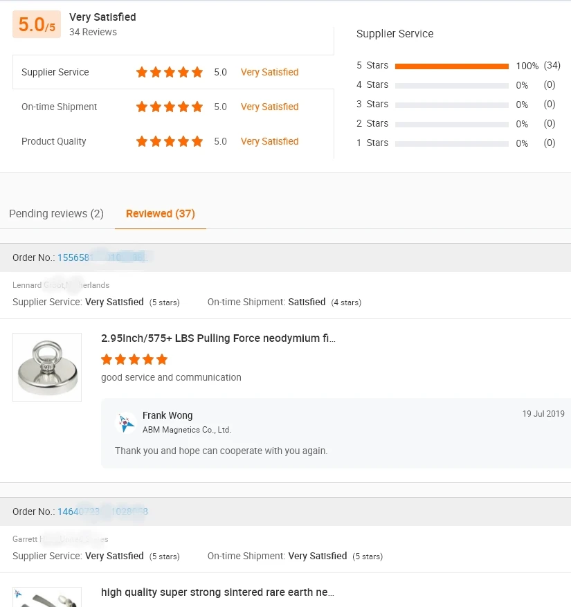Open the order number link starting with 155658

point(104,257)
